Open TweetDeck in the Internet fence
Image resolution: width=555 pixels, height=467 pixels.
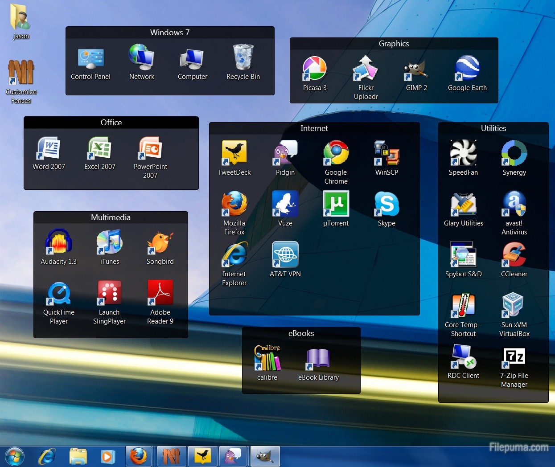click(x=234, y=158)
